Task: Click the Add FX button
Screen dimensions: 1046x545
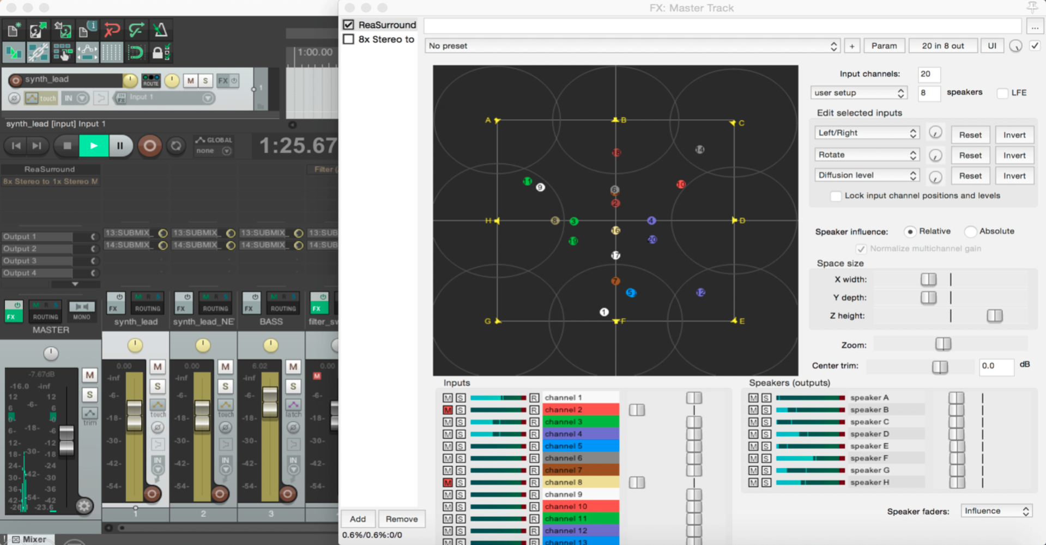Action: click(358, 519)
